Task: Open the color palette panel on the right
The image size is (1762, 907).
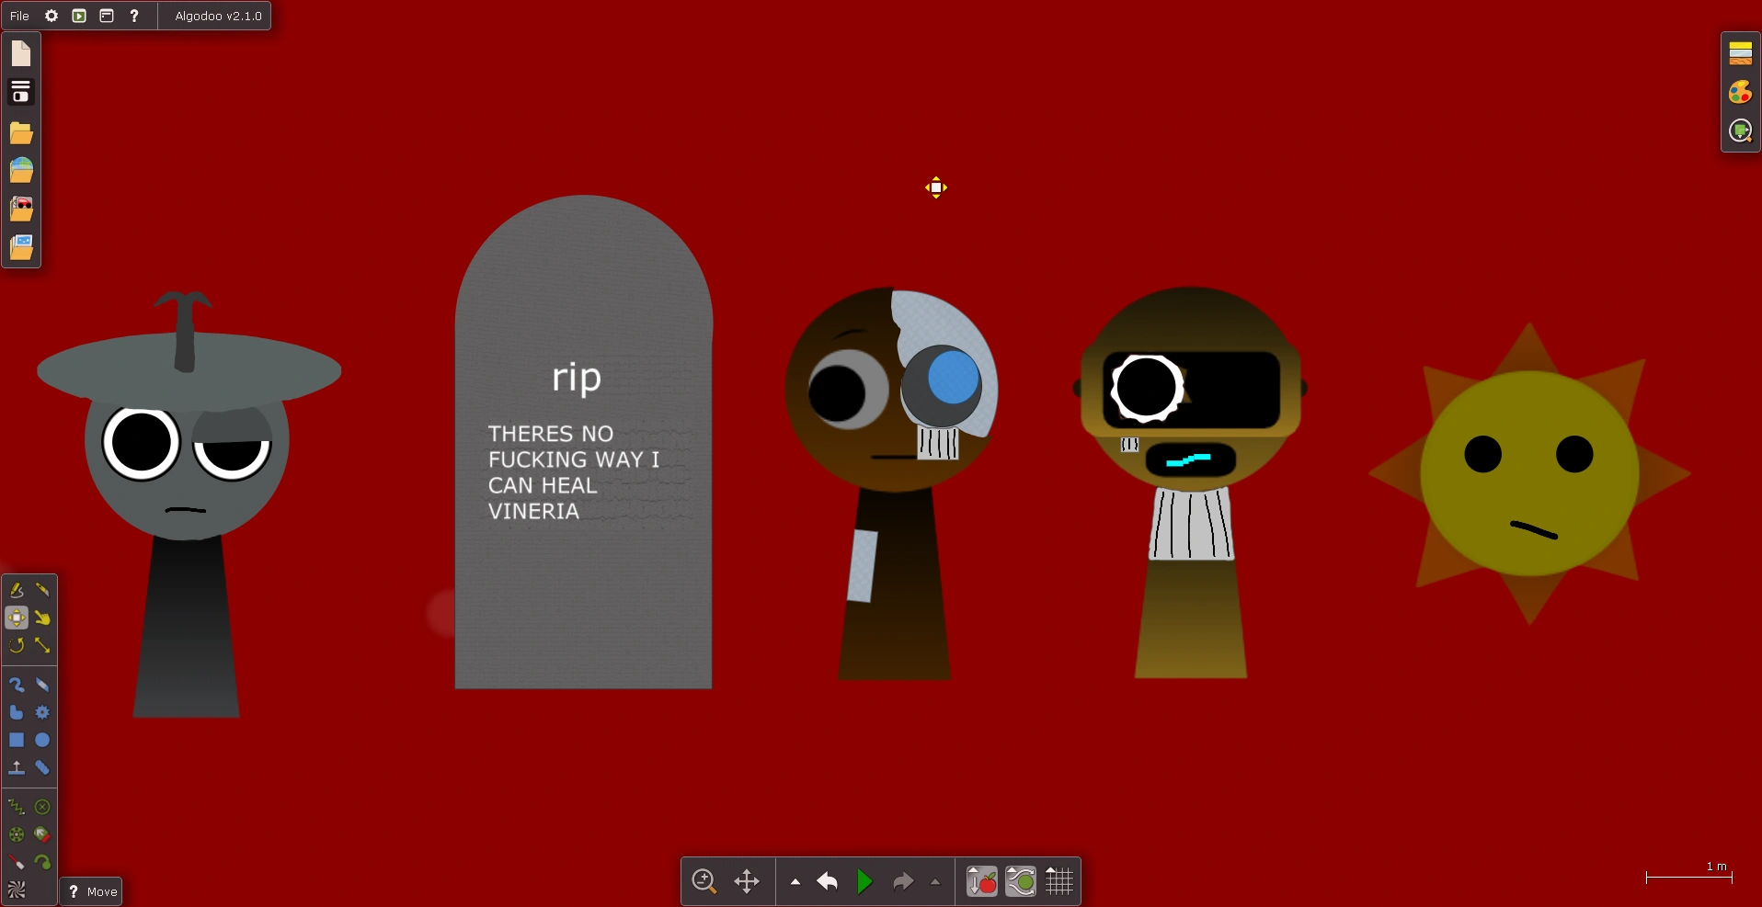Action: pyautogui.click(x=1741, y=92)
